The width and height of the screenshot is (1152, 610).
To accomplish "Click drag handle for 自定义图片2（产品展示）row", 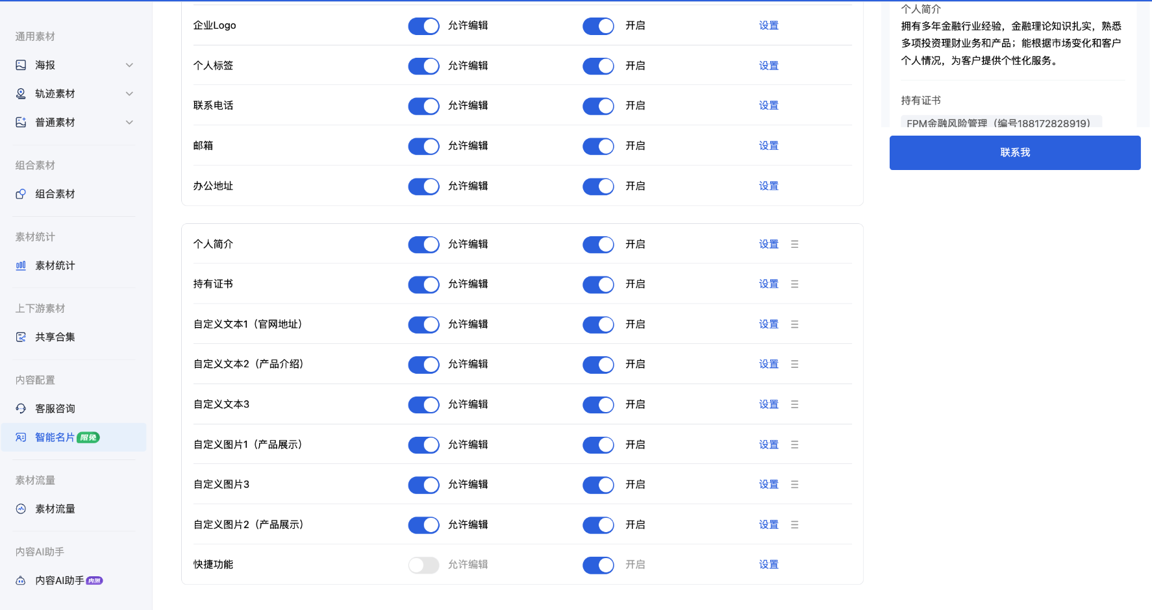I will tap(794, 525).
